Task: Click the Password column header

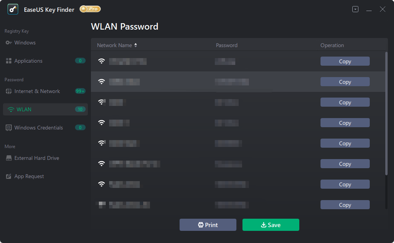Action: [227, 45]
